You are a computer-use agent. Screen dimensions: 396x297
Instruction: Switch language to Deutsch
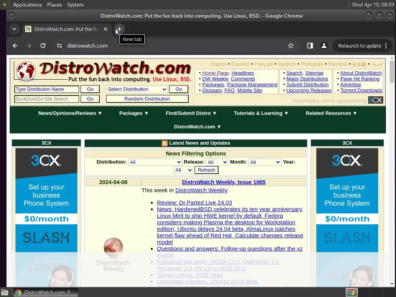287,64
